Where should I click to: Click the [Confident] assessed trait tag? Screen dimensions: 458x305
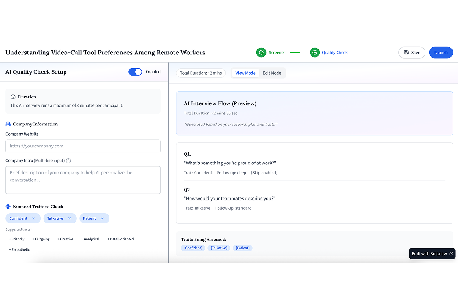(x=193, y=248)
